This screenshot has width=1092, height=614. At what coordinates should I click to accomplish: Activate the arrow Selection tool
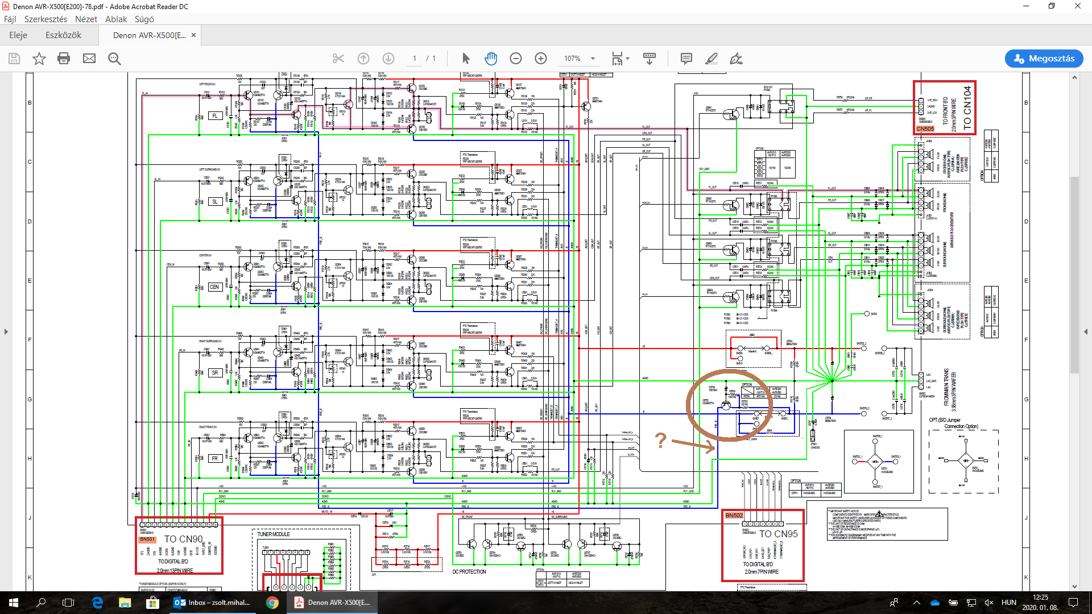coord(466,59)
